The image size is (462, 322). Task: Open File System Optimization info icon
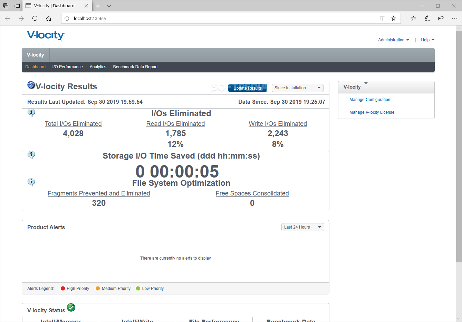[x=31, y=182]
